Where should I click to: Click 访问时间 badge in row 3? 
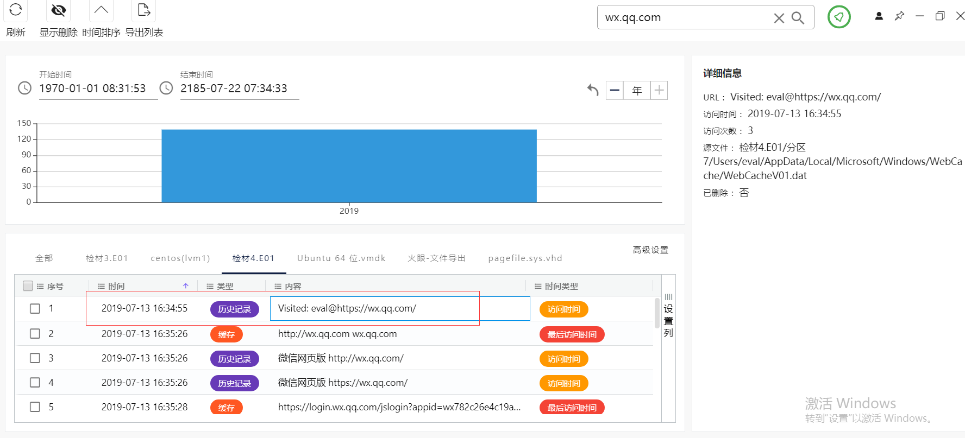coord(564,359)
